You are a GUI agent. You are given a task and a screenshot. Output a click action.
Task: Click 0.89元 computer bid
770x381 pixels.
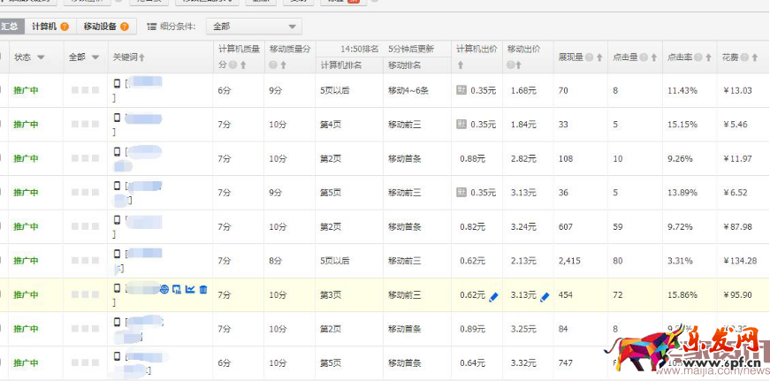[x=472, y=329]
